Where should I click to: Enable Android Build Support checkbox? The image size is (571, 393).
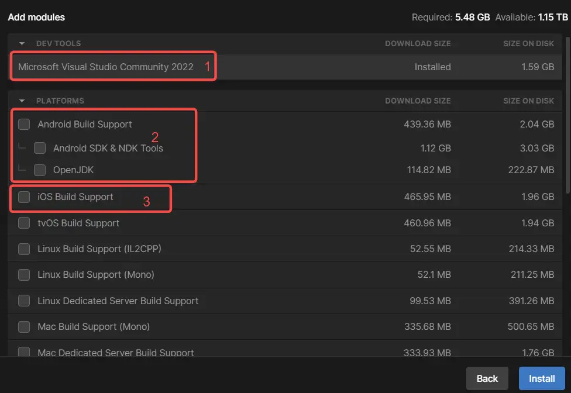24,124
